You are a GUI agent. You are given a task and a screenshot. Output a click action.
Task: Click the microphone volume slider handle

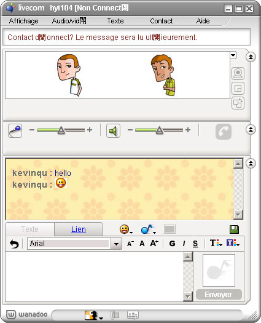point(61,130)
